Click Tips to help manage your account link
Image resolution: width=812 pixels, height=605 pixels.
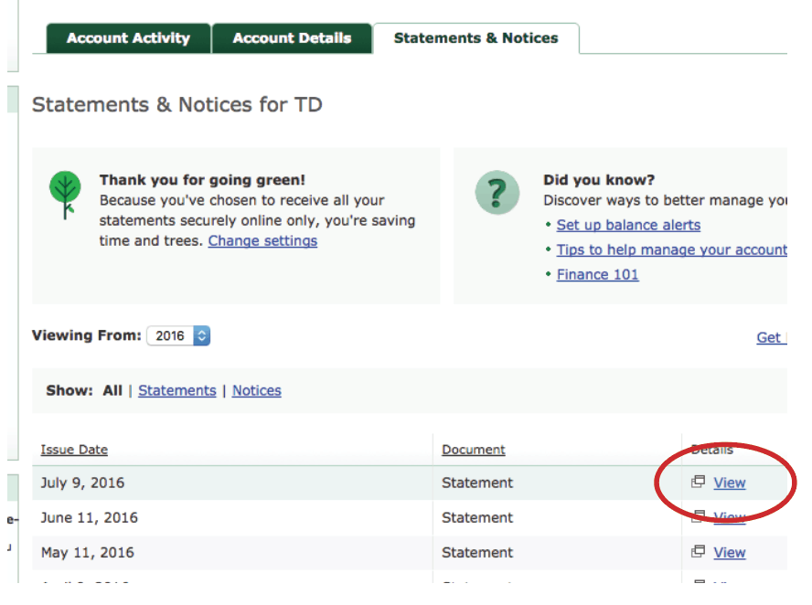click(x=670, y=249)
